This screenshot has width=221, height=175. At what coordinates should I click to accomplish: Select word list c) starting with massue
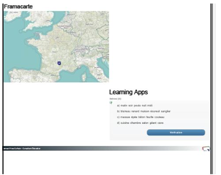click(141, 117)
